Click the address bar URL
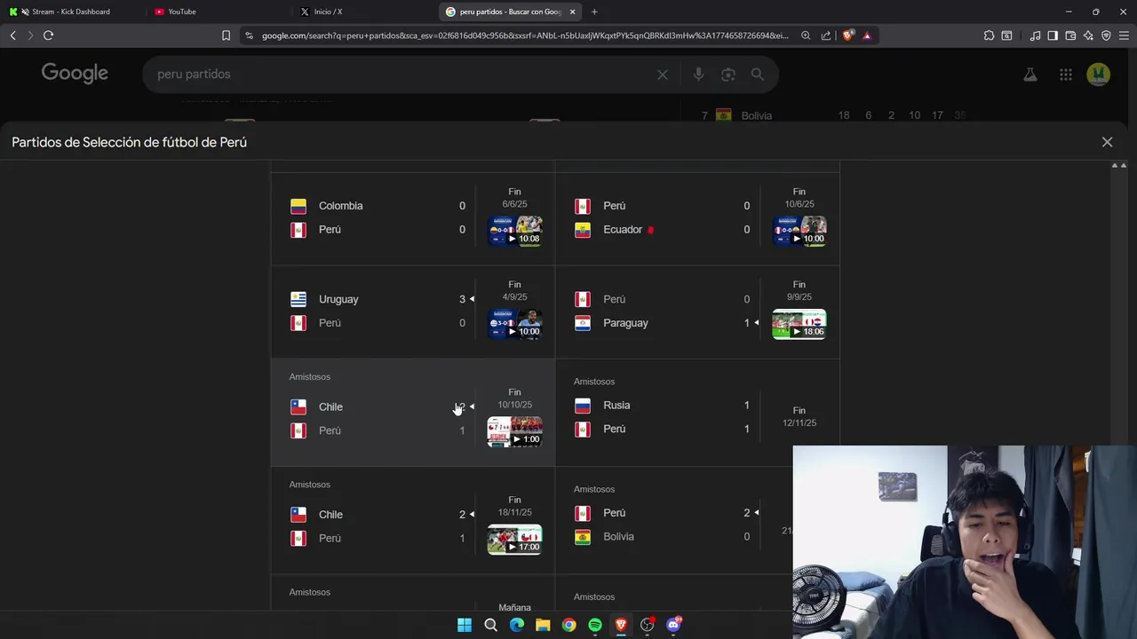 coord(524,35)
